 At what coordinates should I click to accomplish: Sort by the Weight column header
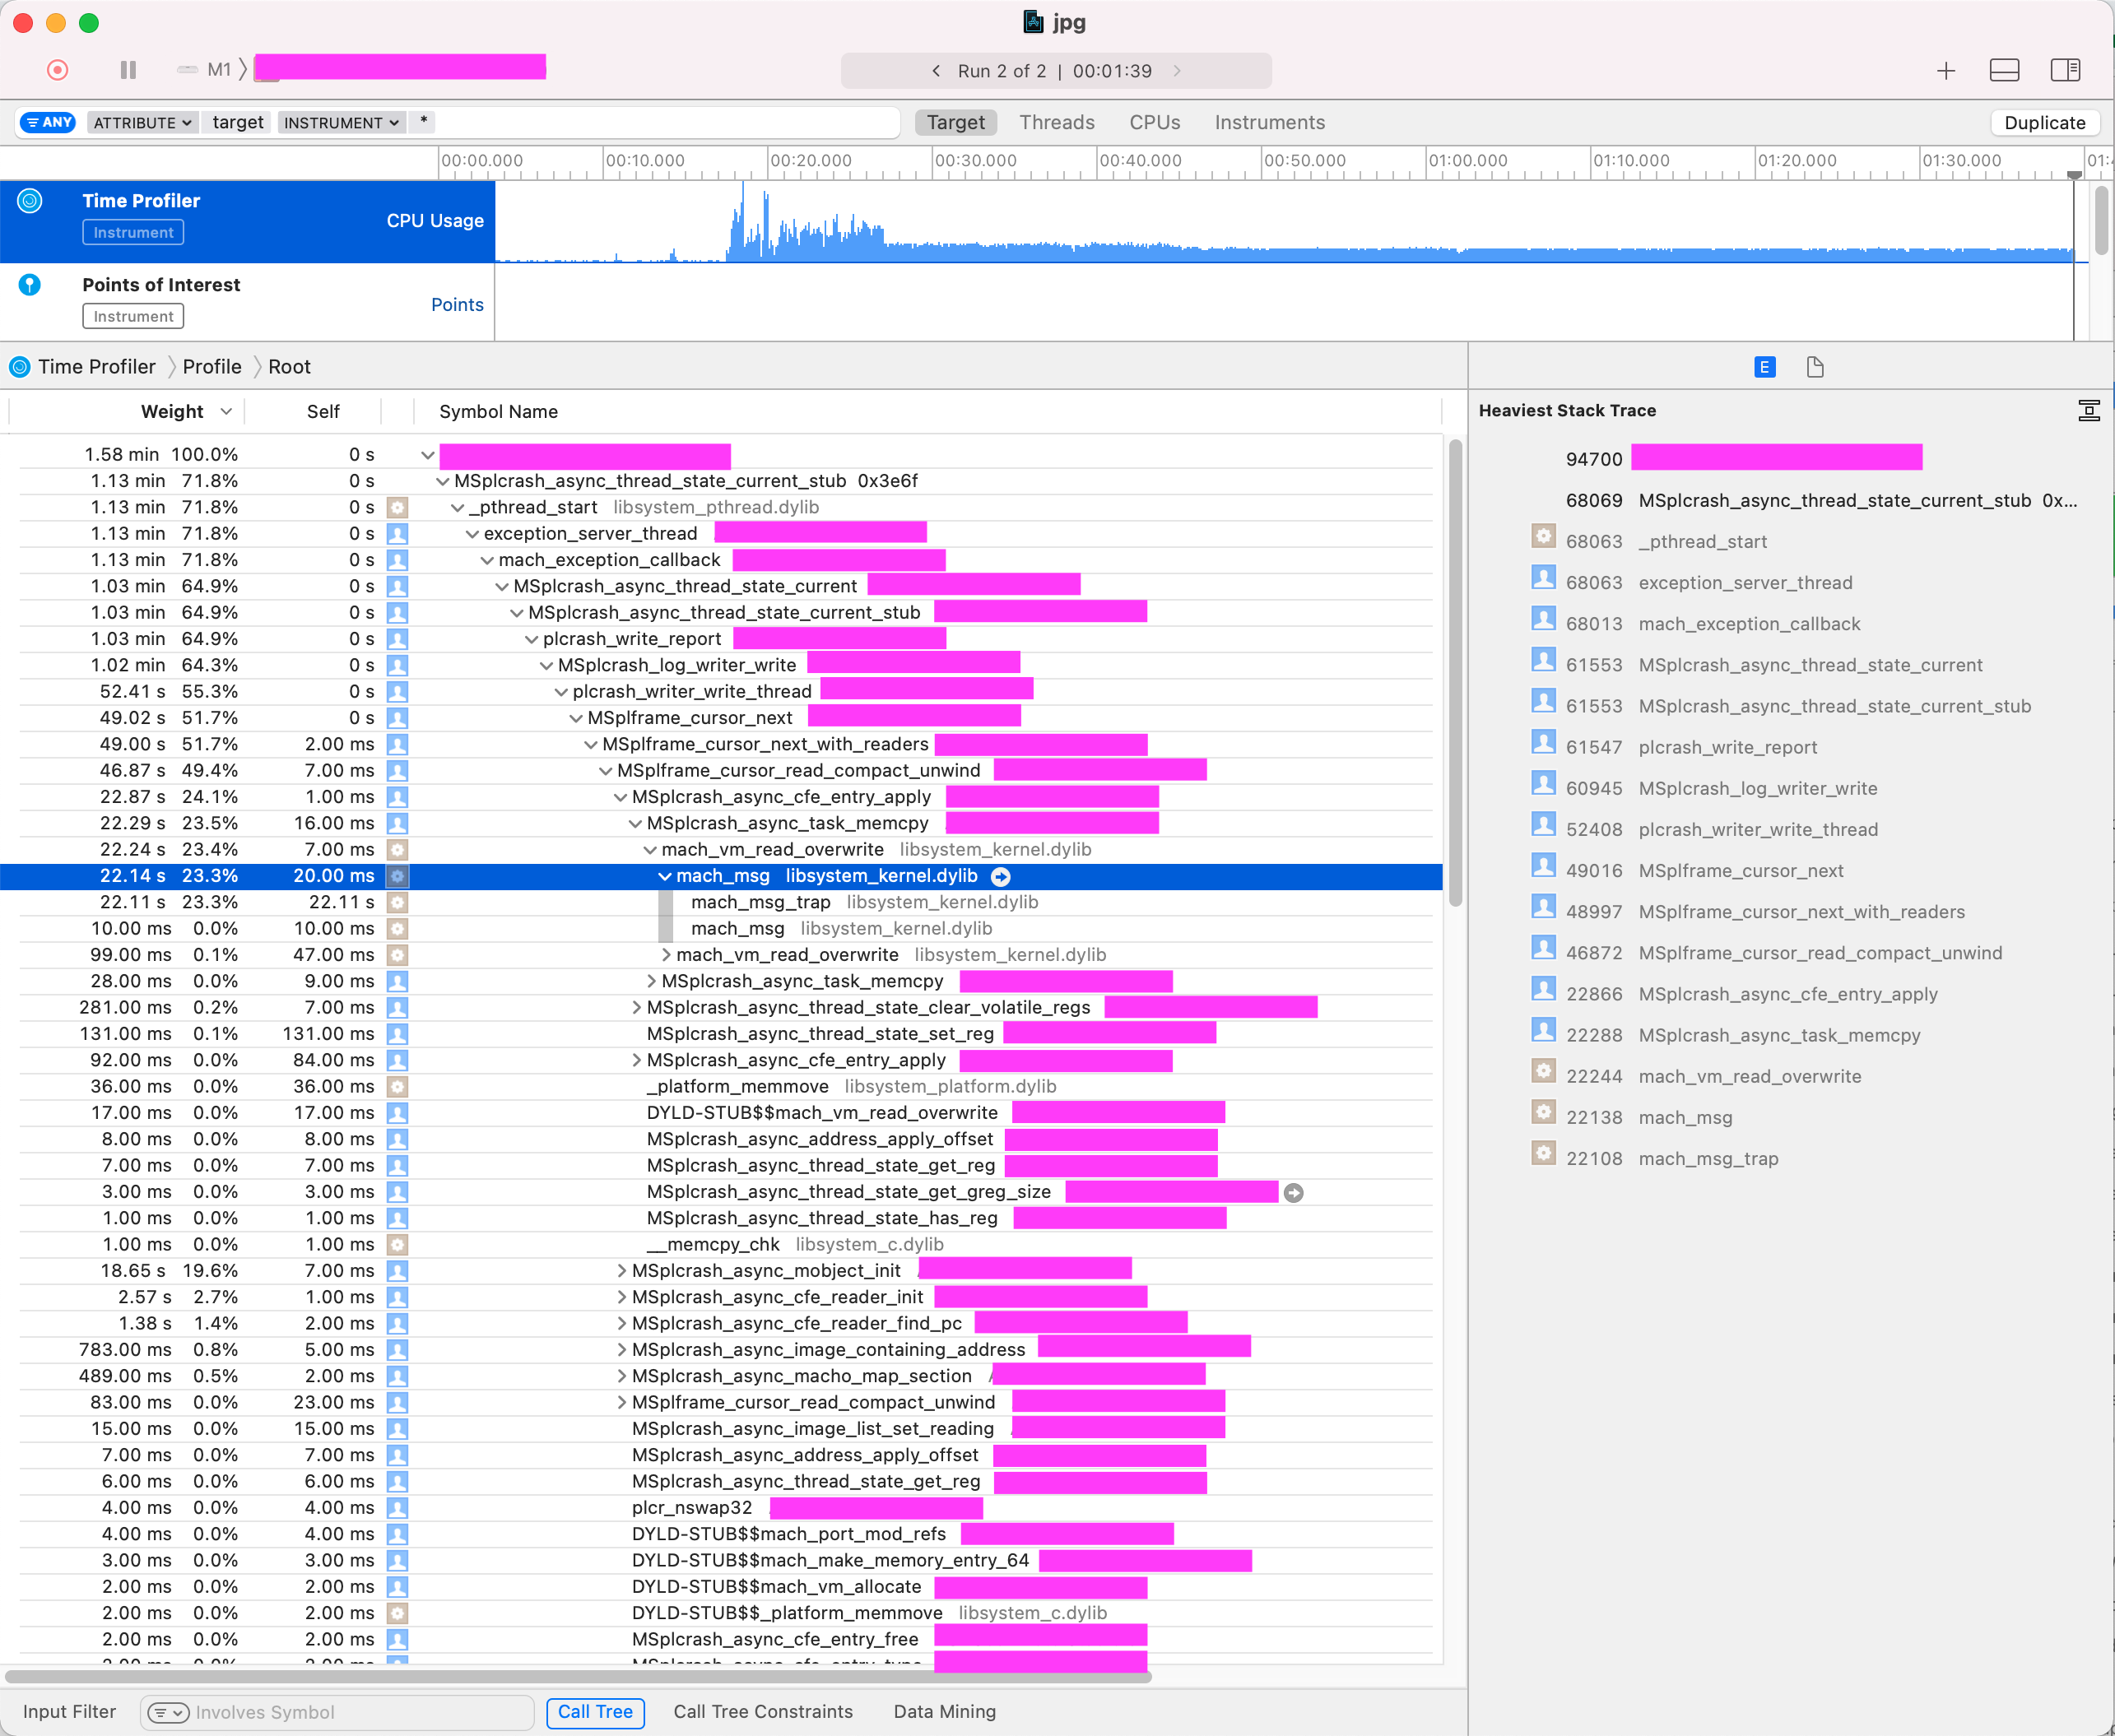coord(172,411)
